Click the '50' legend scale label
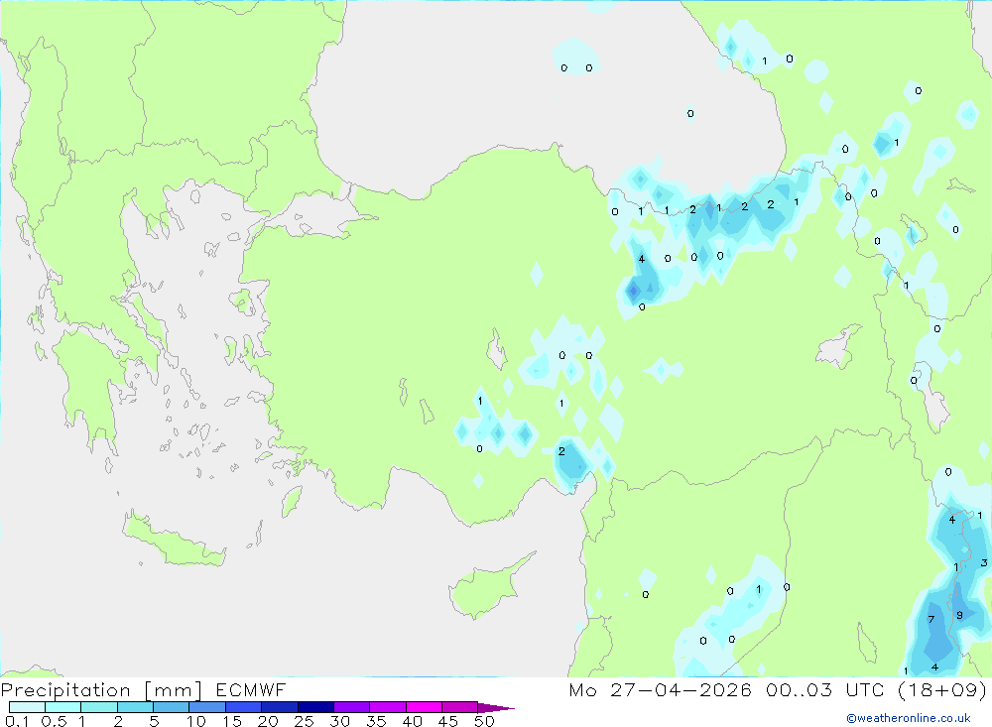 click(484, 721)
